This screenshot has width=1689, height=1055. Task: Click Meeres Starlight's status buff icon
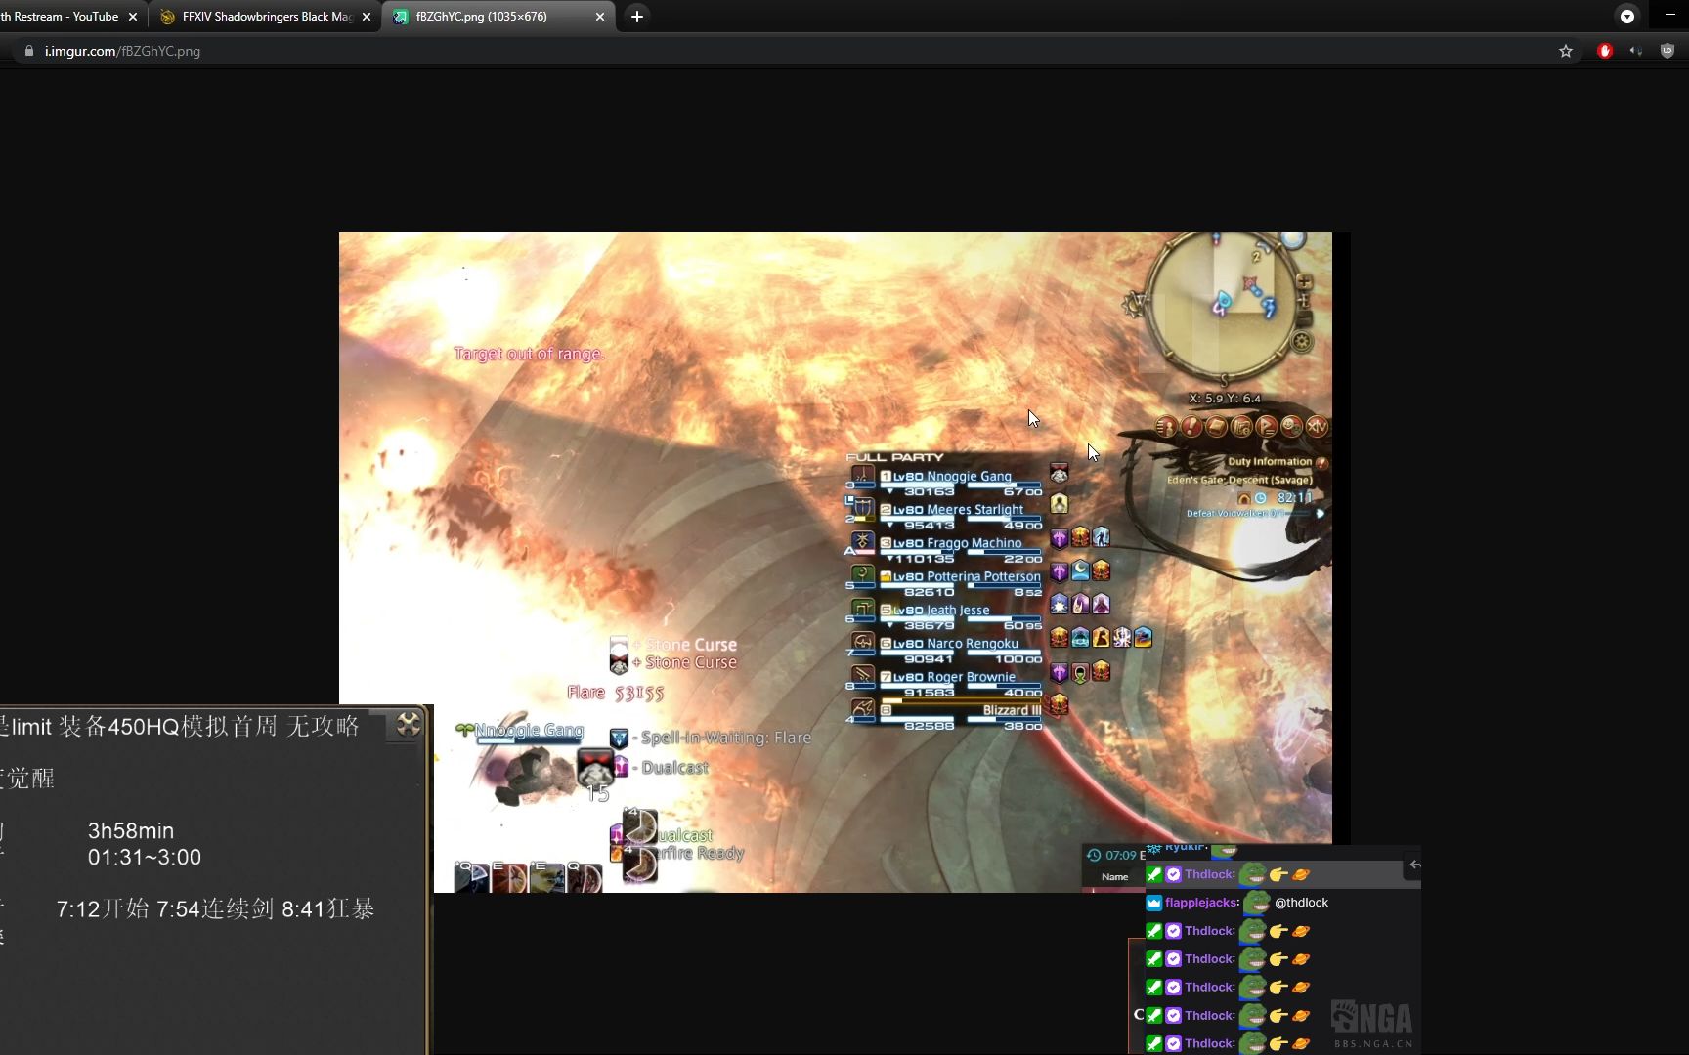(1060, 504)
